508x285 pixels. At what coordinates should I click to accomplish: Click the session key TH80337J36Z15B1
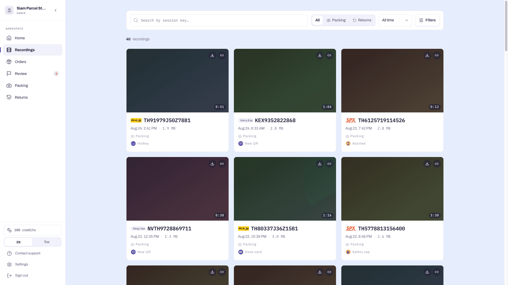point(274,229)
